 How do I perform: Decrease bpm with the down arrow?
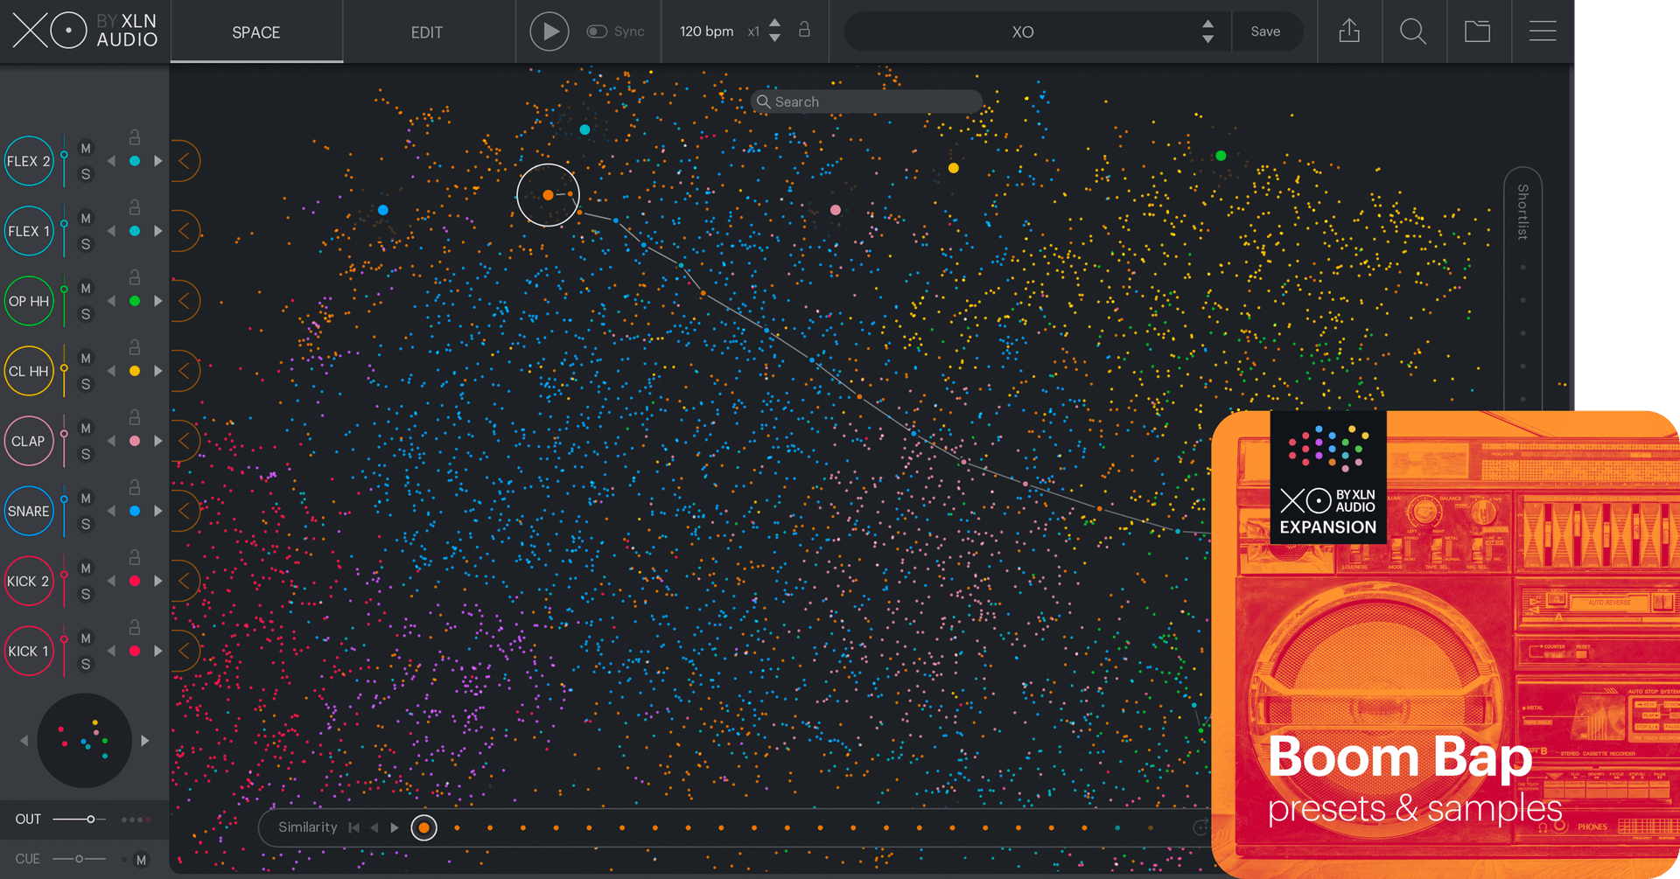(774, 38)
